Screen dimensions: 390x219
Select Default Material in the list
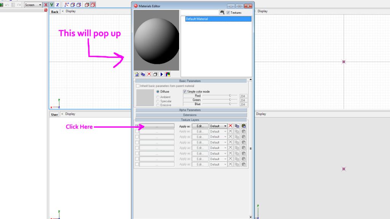pyautogui.click(x=218, y=19)
